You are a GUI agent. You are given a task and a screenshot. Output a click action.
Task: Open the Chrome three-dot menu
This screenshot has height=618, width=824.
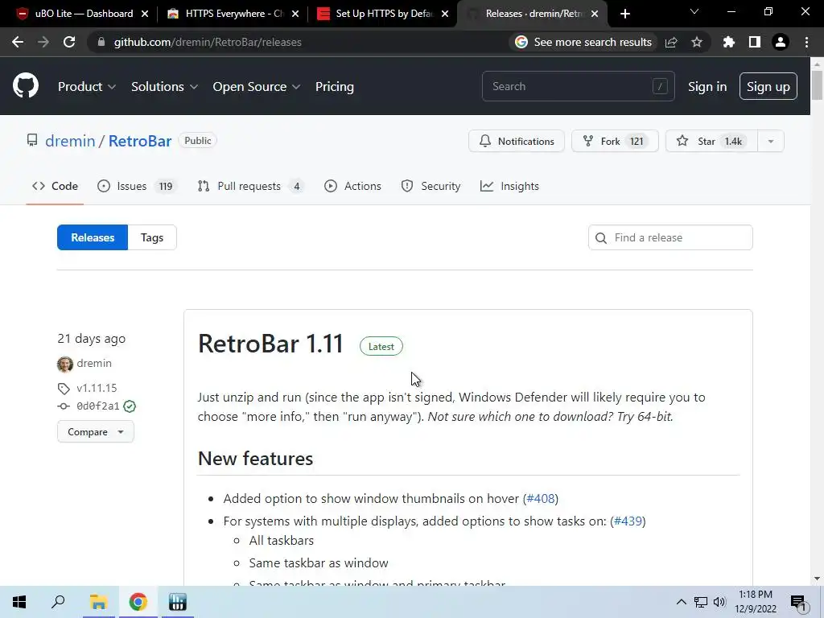pyautogui.click(x=806, y=42)
